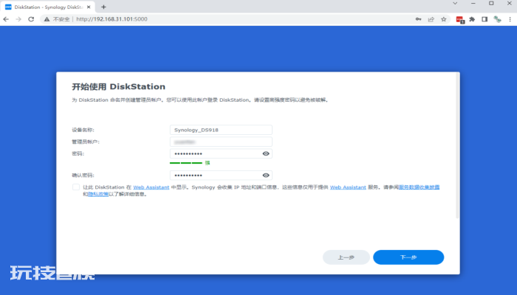Viewport: 517px width, 295px height.
Task: Select the DiskStation - Synology tab
Action: click(x=48, y=7)
